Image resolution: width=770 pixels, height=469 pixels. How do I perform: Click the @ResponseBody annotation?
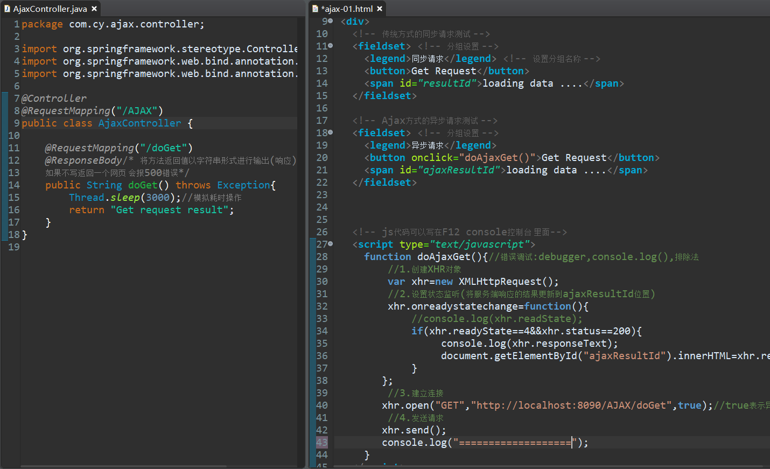(x=83, y=160)
